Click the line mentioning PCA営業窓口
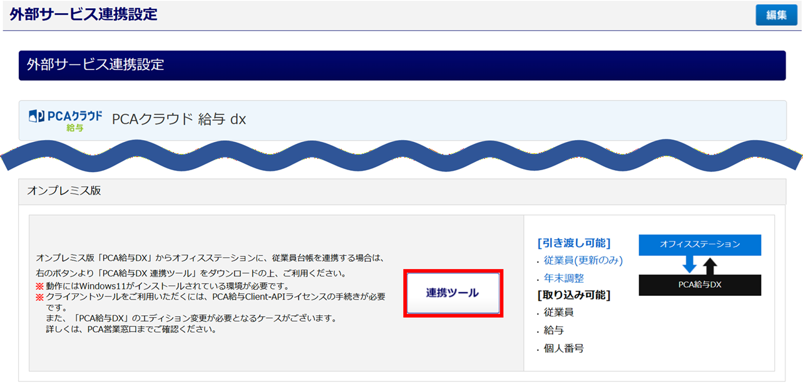 point(131,329)
